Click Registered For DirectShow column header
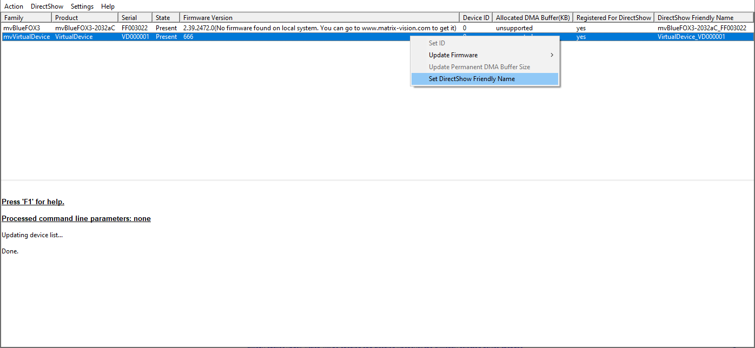Image resolution: width=755 pixels, height=348 pixels. [613, 18]
